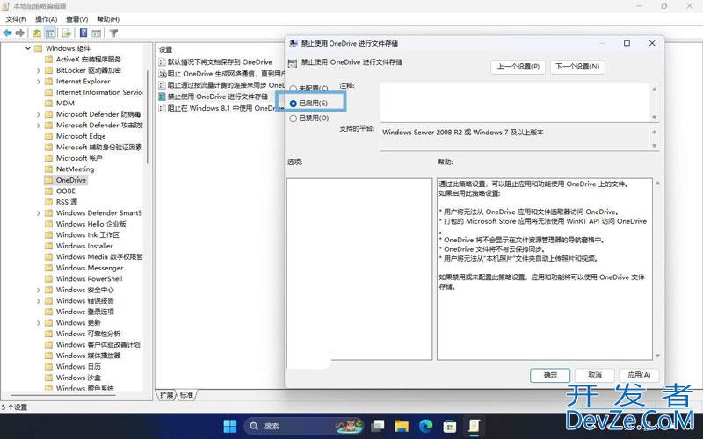Viewport: 703px width, 439px height.
Task: Click the icon of 阻止 OneDrive 生成网络通信 setting
Action: [x=163, y=74]
